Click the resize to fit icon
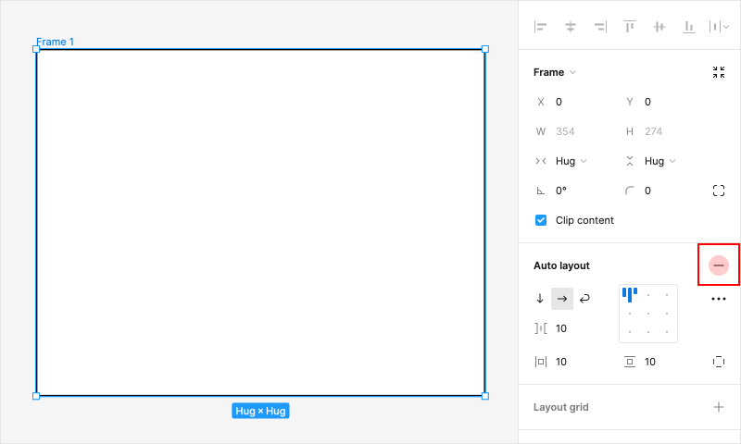Viewport: 741px width, 444px height. (719, 72)
